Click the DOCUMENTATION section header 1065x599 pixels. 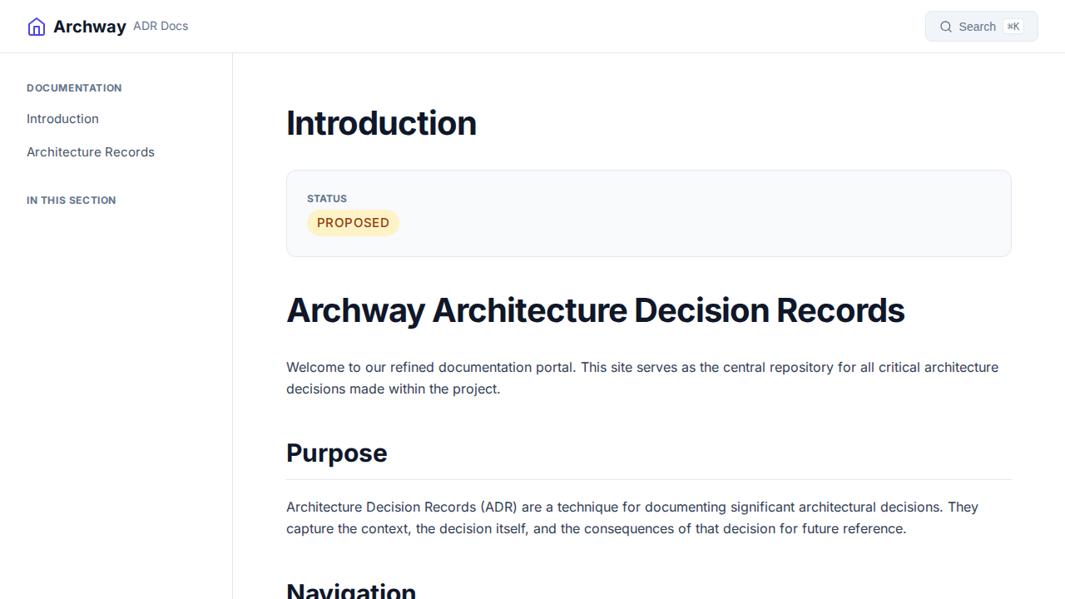[x=74, y=87]
